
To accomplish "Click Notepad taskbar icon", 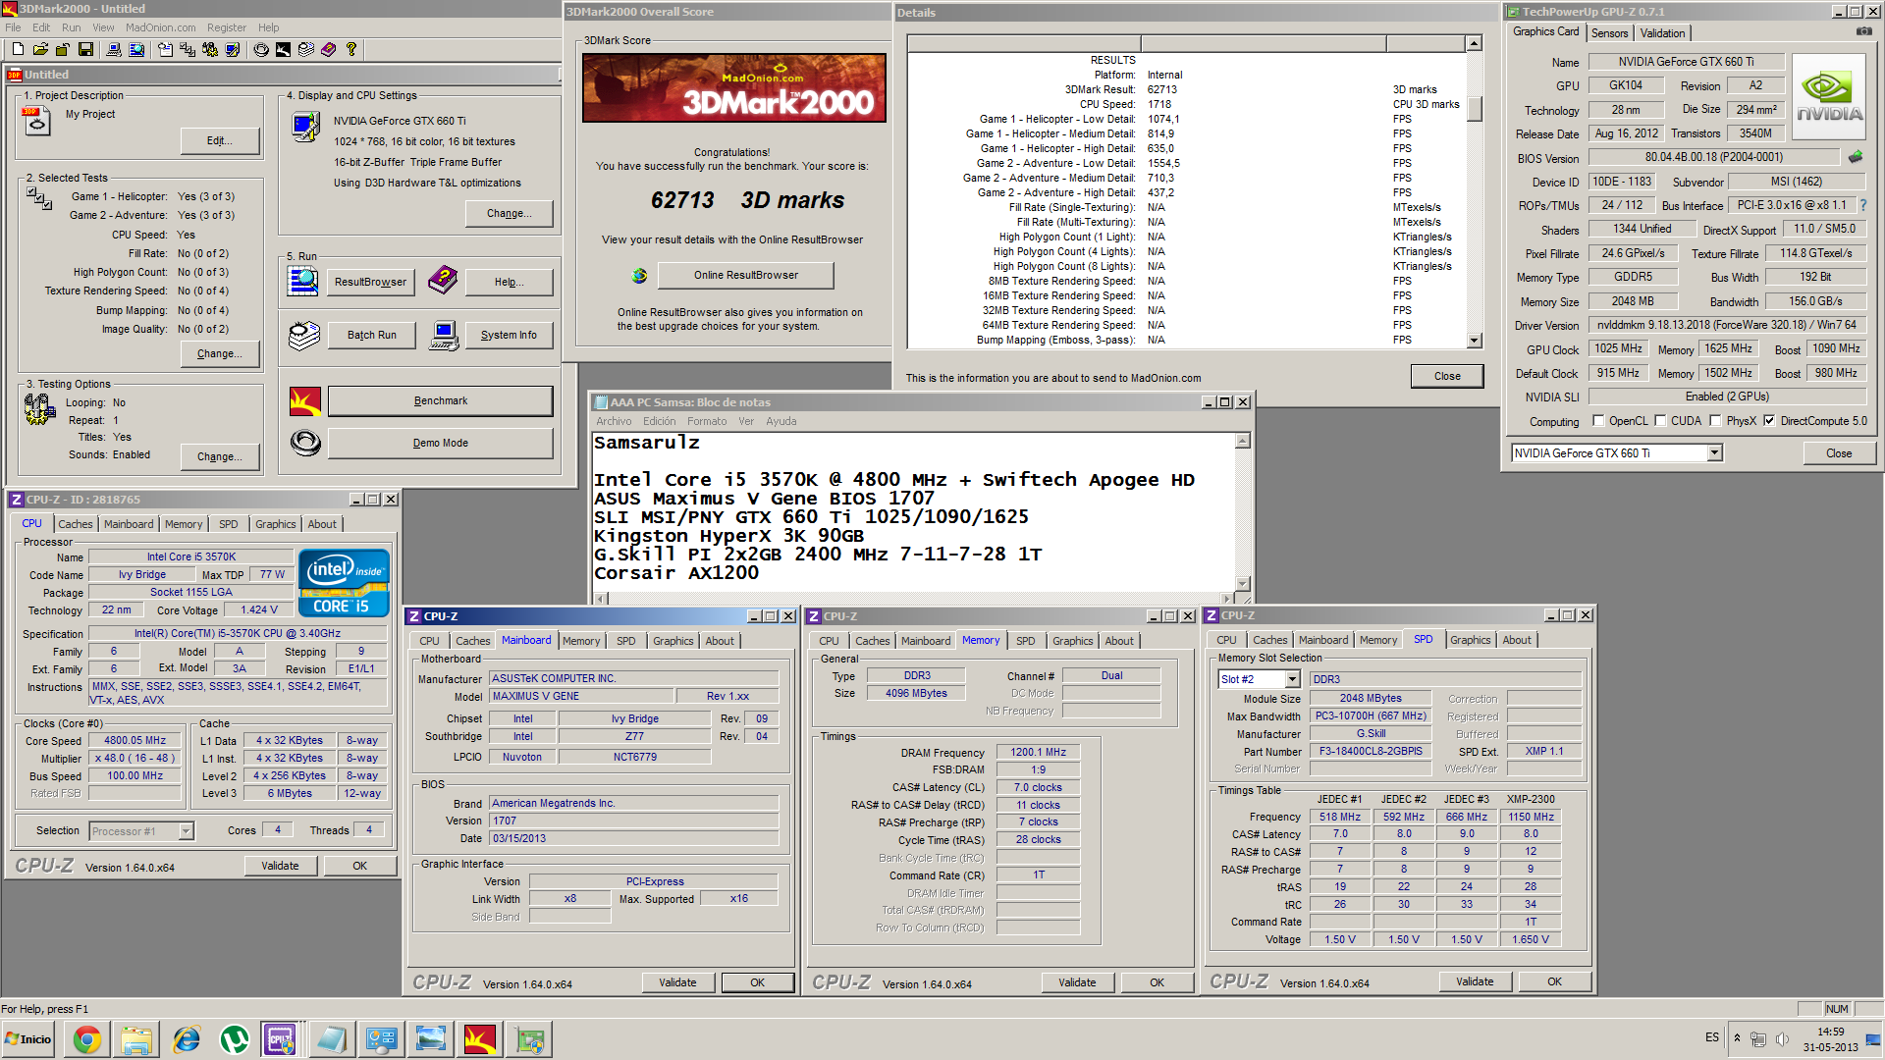I will [x=332, y=1039].
